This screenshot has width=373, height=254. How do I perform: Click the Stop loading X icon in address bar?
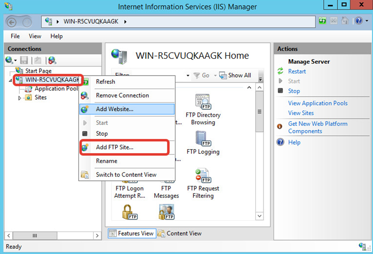[333, 21]
